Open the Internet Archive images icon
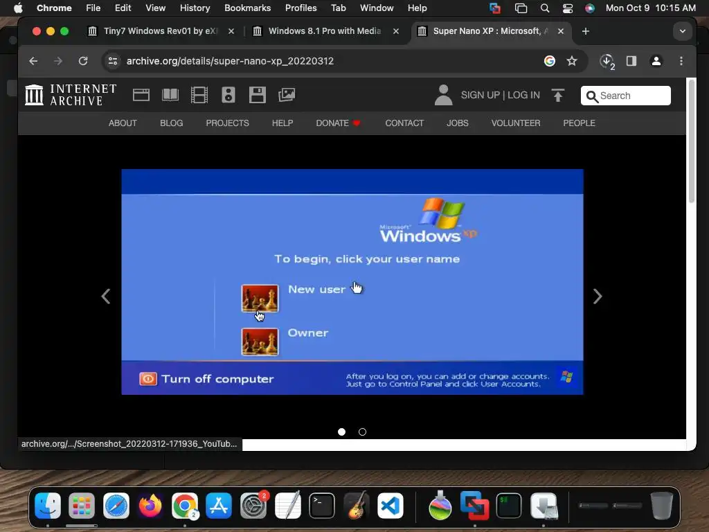The width and height of the screenshot is (709, 532). (286, 95)
